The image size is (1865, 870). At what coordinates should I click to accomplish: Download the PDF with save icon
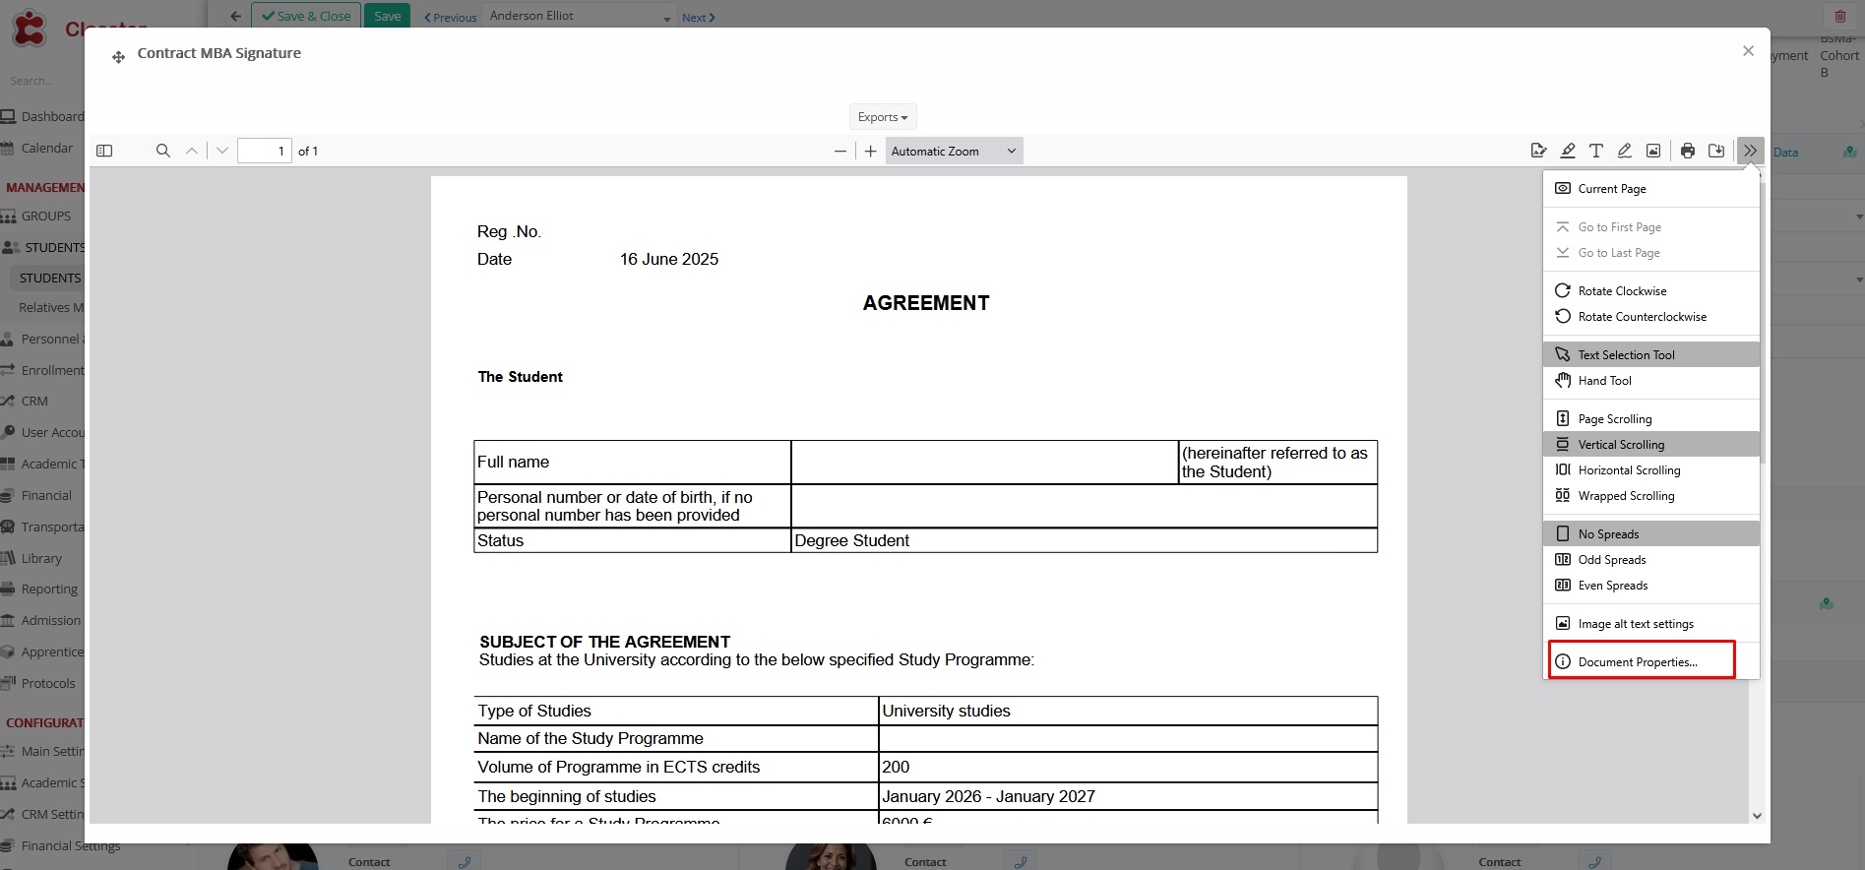(x=1716, y=151)
